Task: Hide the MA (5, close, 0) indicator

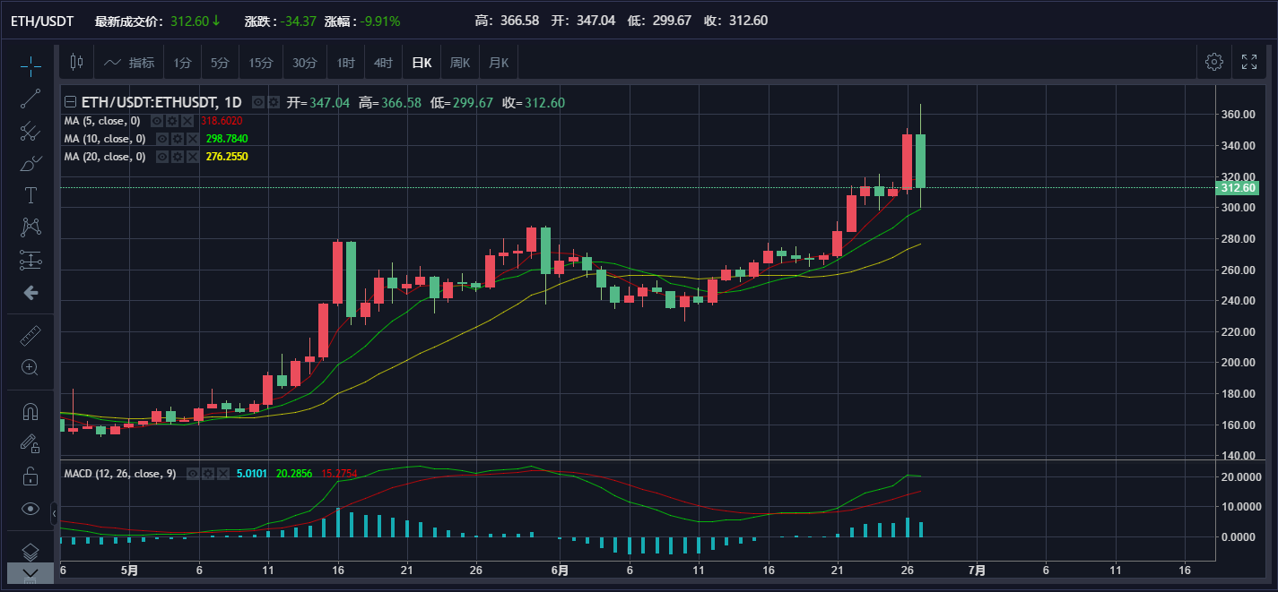Action: (x=157, y=121)
